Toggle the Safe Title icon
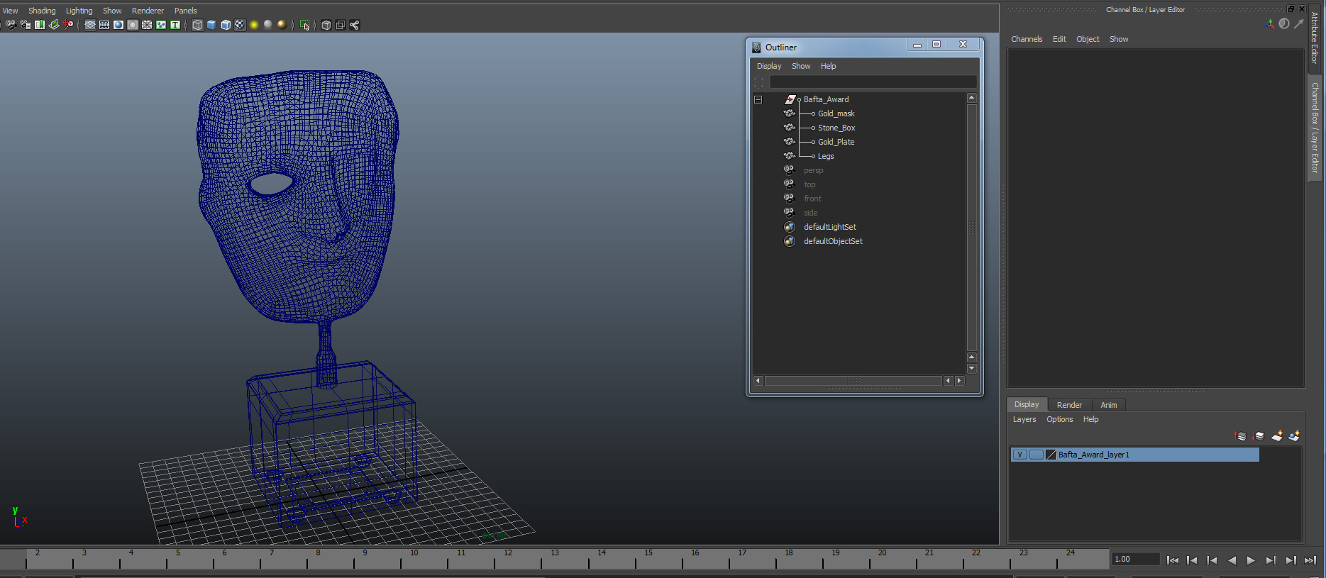 (175, 25)
